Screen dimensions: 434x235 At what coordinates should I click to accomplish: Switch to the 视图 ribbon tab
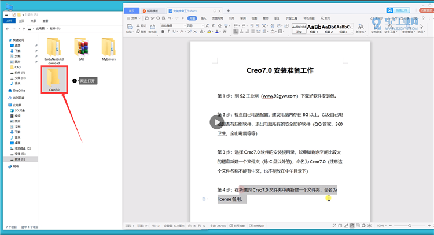[254, 18]
